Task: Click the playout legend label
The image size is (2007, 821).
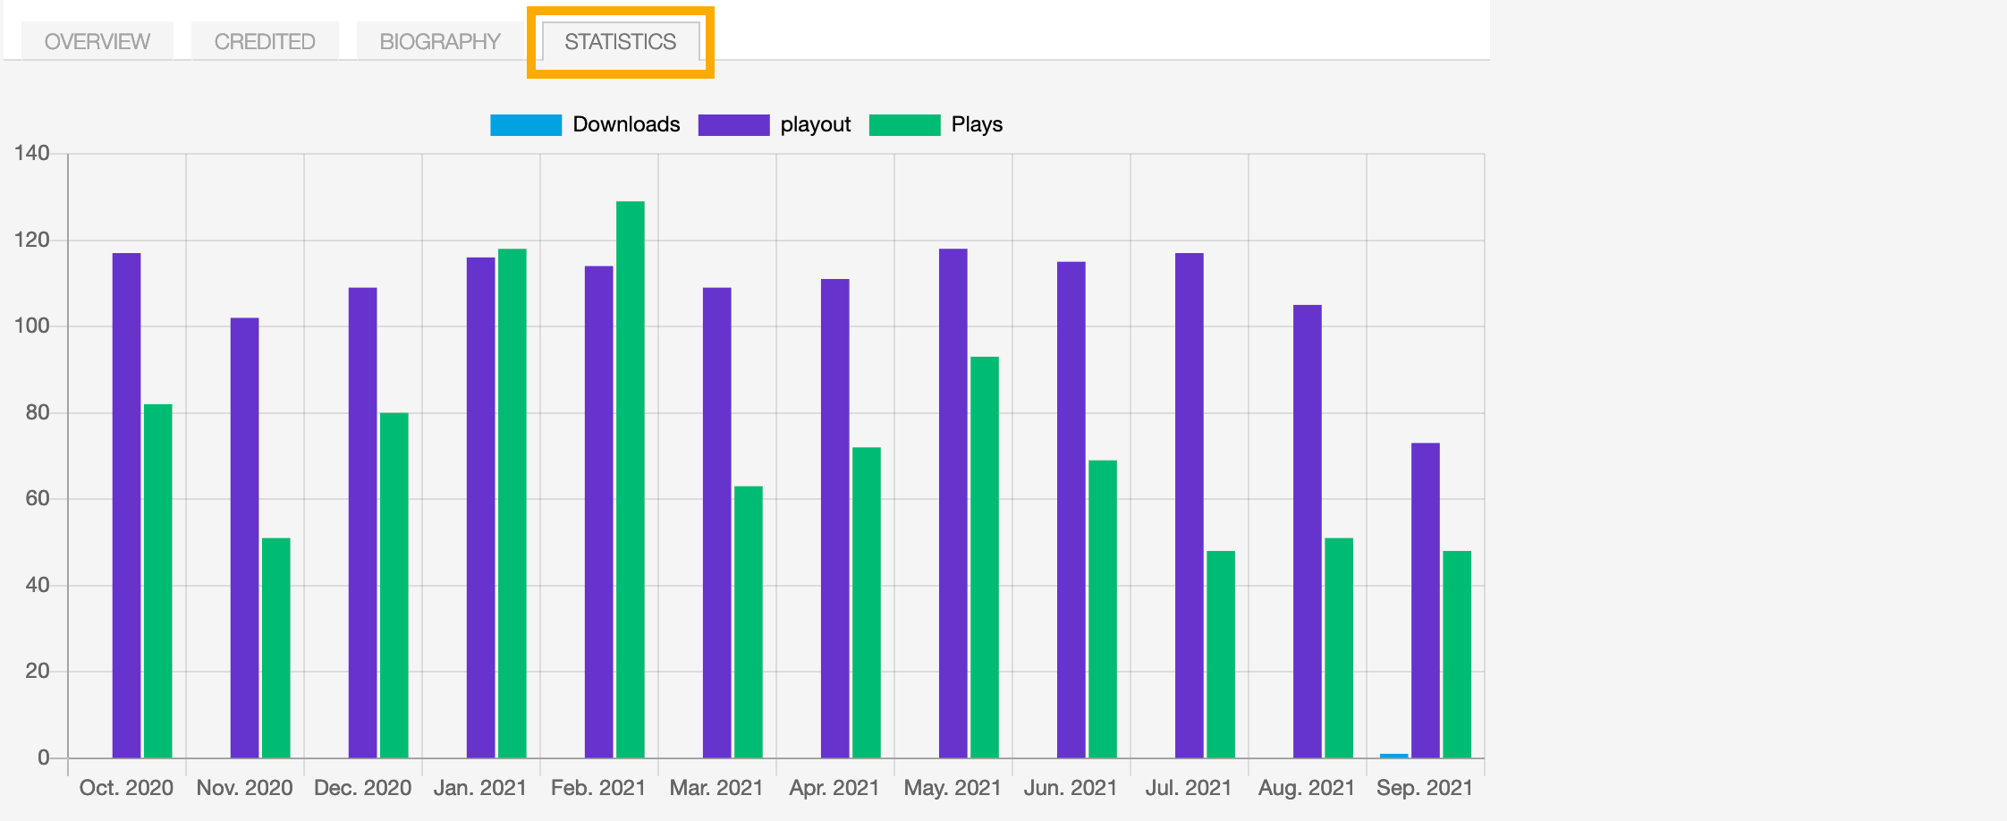Action: click(815, 124)
